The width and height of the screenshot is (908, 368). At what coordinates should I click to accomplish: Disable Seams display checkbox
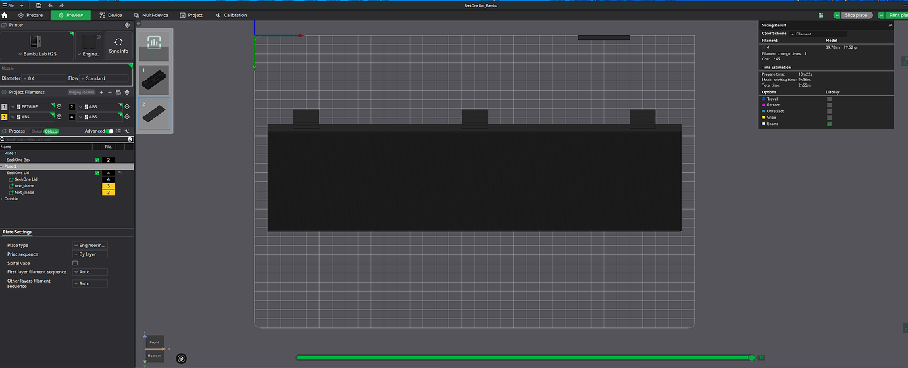click(x=829, y=124)
